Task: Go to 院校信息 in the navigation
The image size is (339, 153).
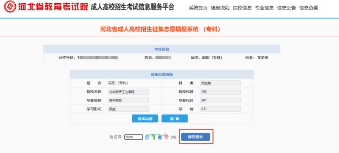Action: [x=242, y=8]
